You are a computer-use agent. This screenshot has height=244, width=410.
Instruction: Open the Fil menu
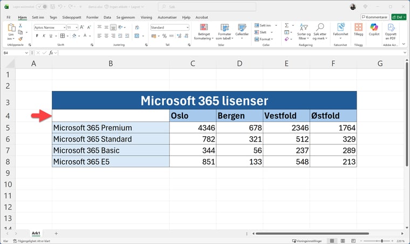[x=9, y=17]
